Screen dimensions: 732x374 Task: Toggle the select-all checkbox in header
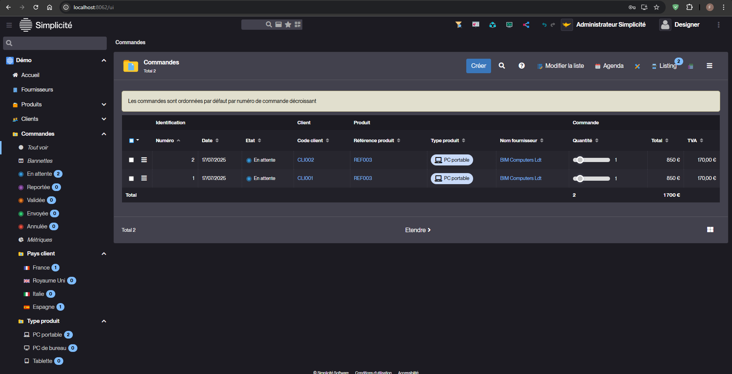pyautogui.click(x=132, y=141)
